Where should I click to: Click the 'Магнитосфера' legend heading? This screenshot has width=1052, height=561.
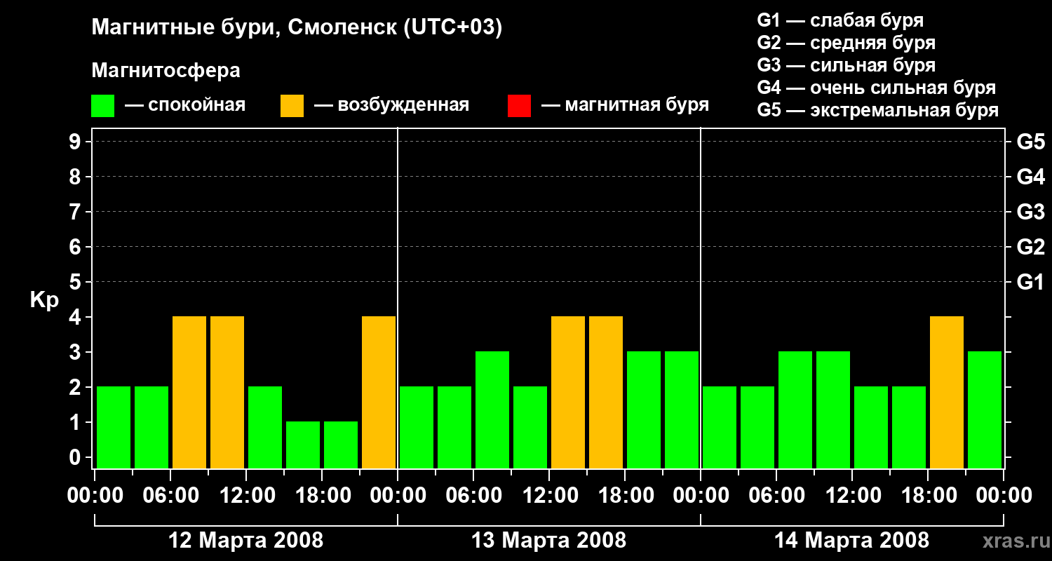(x=166, y=71)
